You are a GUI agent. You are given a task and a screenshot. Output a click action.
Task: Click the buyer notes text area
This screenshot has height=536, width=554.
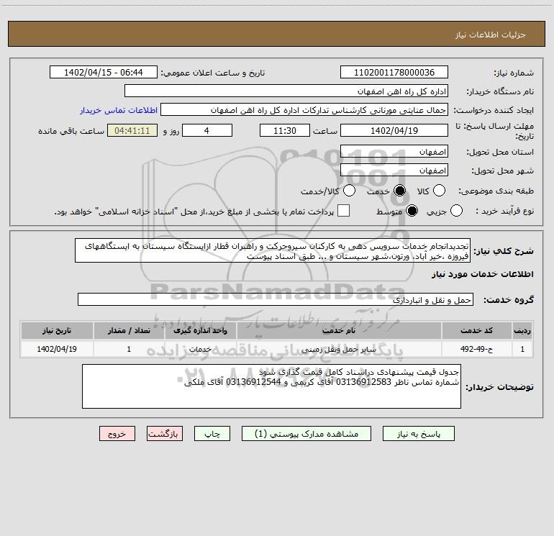[271, 386]
